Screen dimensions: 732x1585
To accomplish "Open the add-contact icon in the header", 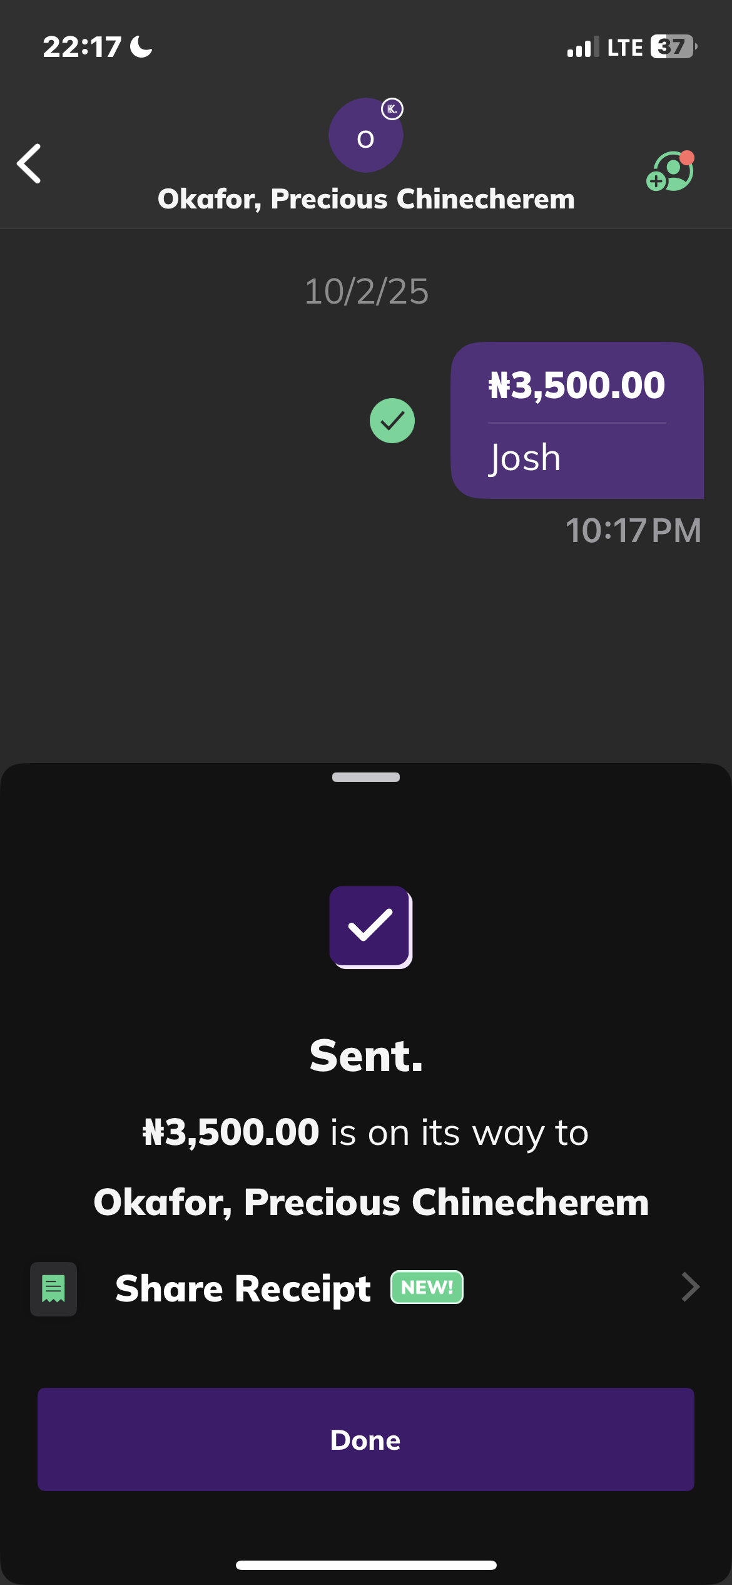I will click(669, 172).
